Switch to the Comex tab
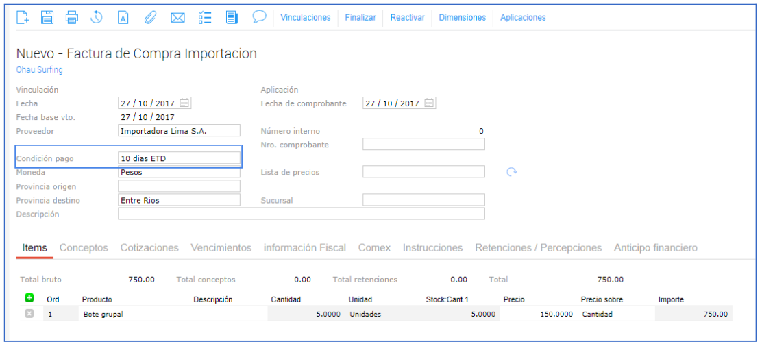Screen dimensions: 762x344 [x=374, y=248]
